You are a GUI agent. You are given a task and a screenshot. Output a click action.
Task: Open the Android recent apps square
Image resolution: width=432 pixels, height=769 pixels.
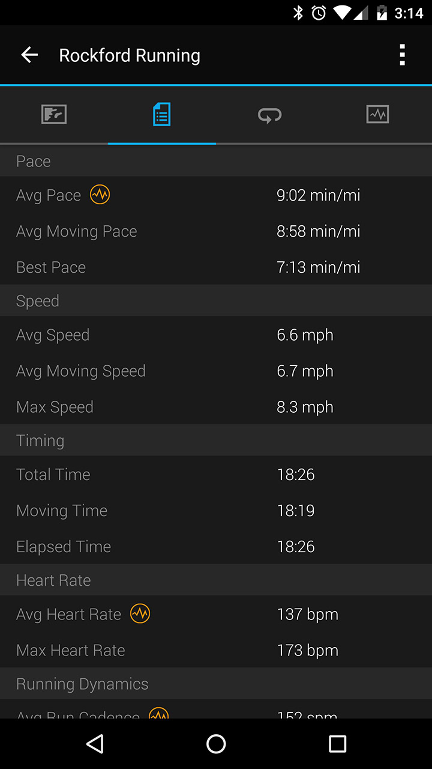point(337,744)
